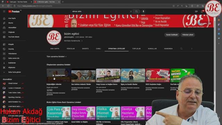
Task: Open Beğendiğim videolar playlist thumbnail
Action: (x=59, y=76)
